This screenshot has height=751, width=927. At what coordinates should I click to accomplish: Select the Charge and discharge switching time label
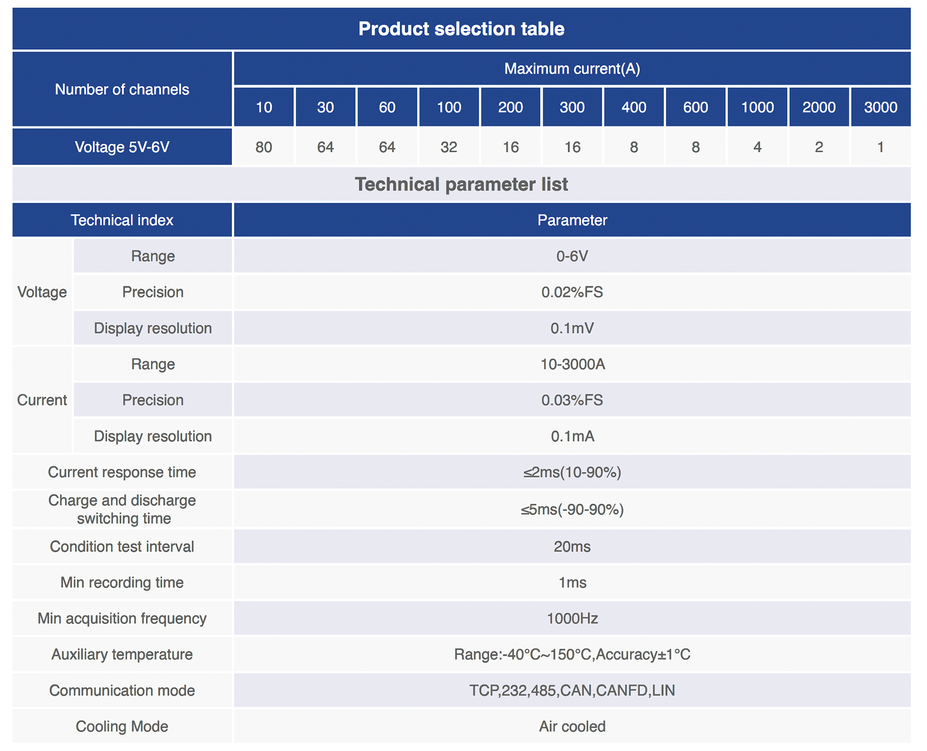pos(122,509)
